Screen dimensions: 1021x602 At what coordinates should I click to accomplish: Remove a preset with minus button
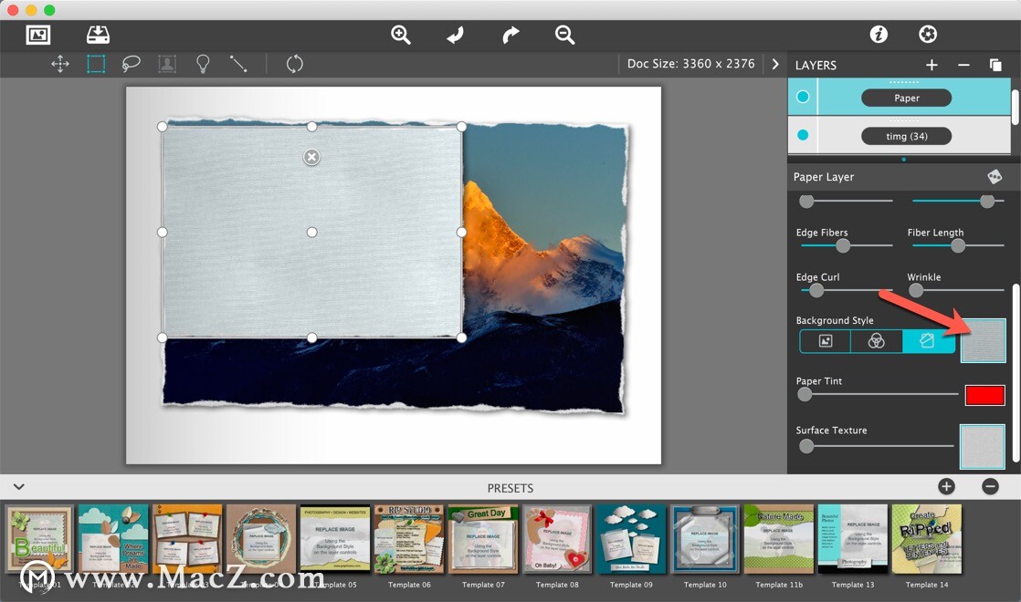[x=990, y=486]
